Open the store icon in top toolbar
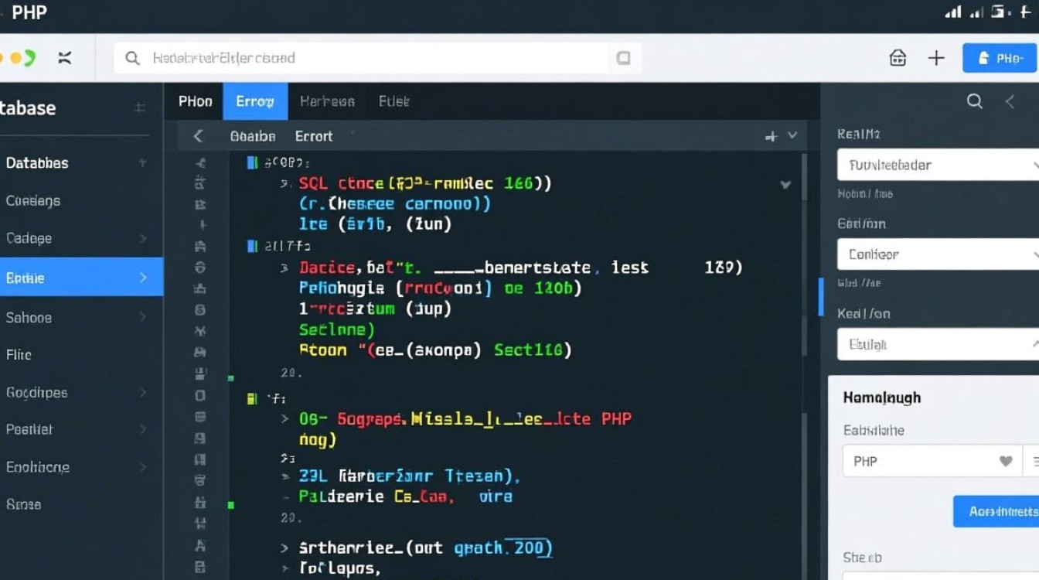Screen dimensions: 1039x580 click(x=898, y=58)
